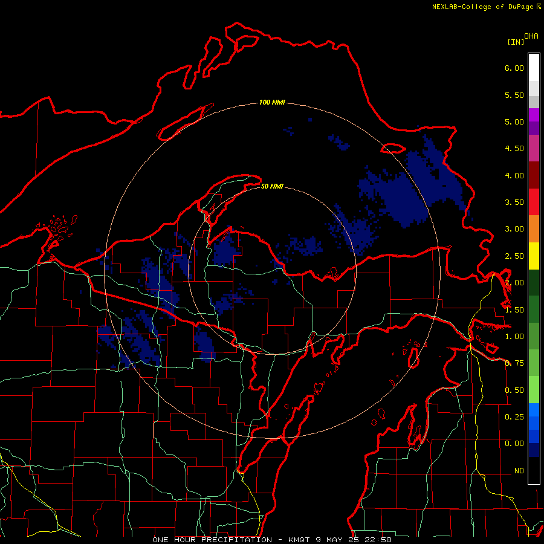The height and width of the screenshot is (544, 544).
Task: Click the 50 NMI range ring label
Action: pyautogui.click(x=272, y=186)
